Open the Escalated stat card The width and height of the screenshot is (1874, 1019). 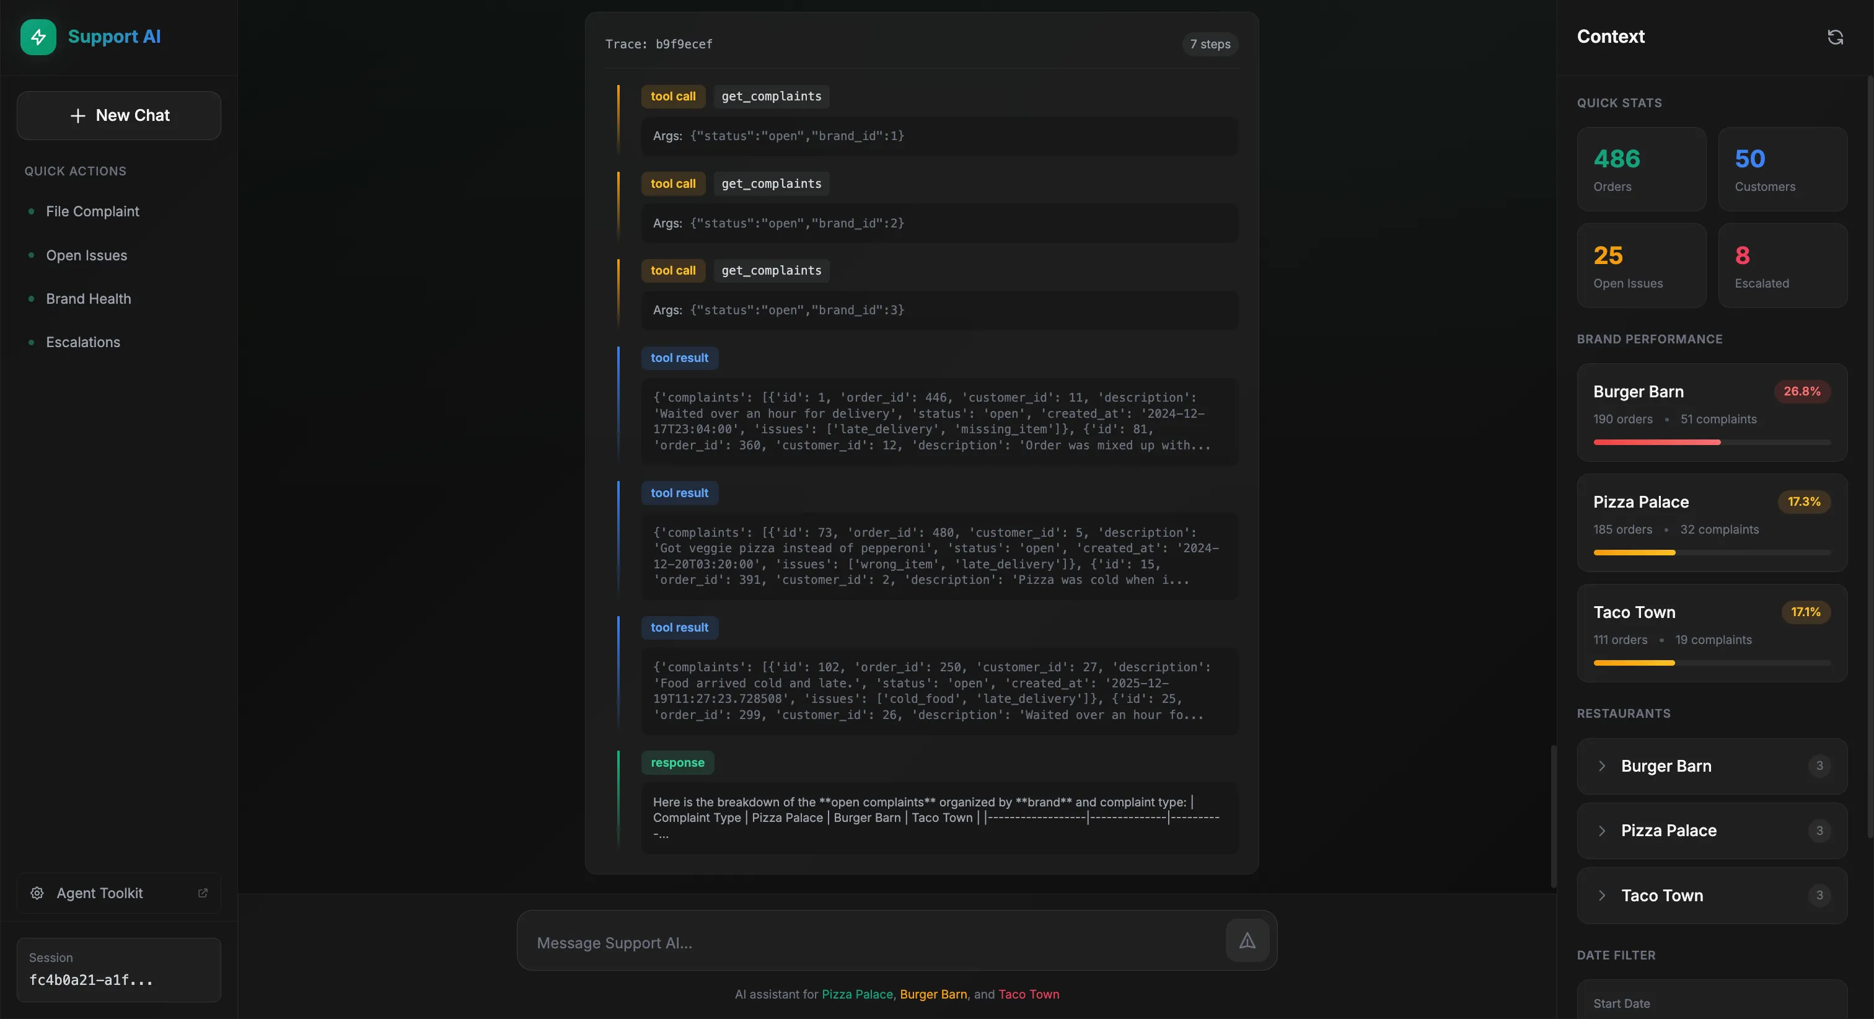pos(1782,266)
